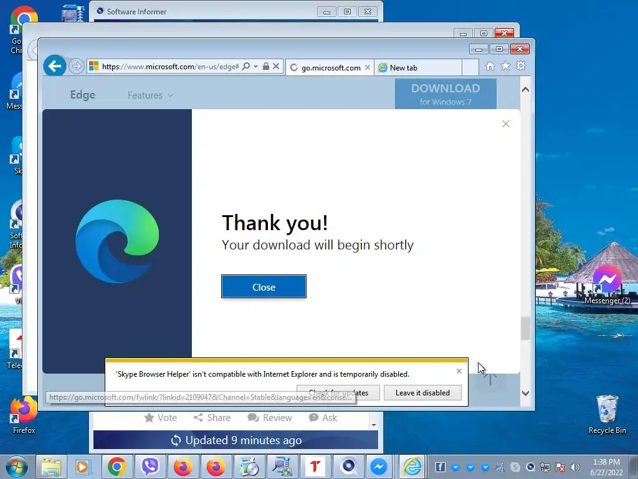The height and width of the screenshot is (479, 638).
Task: Click Review in Software Informer window
Action: pyautogui.click(x=269, y=417)
